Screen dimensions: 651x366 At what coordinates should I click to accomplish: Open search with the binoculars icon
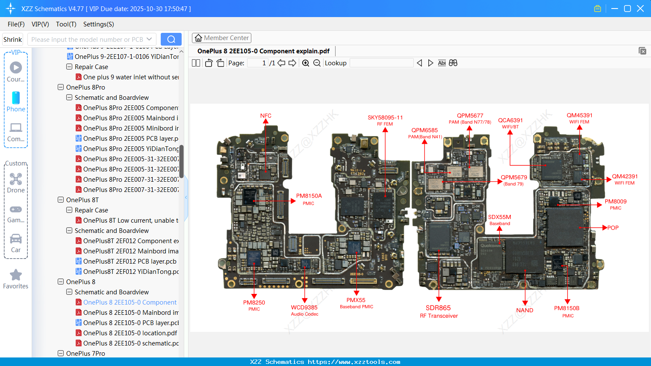click(453, 63)
